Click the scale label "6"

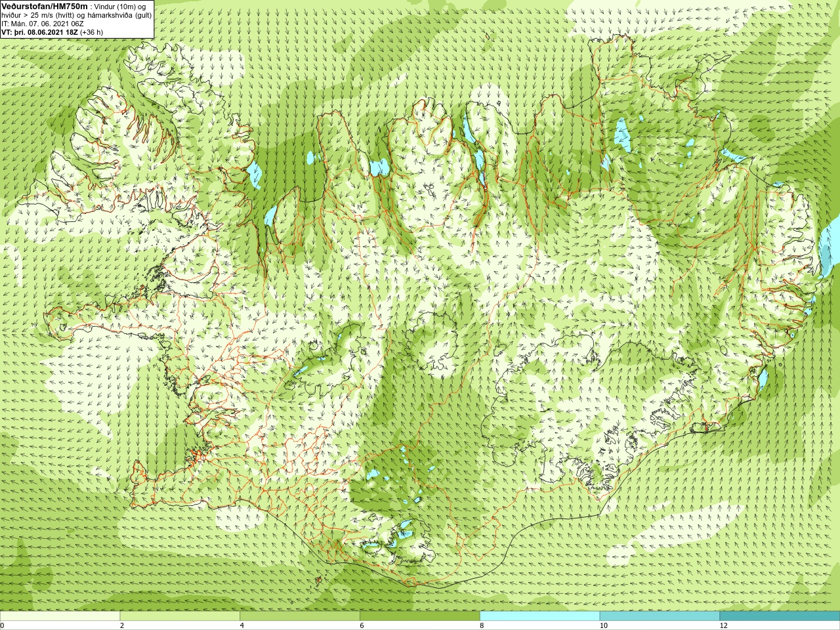click(x=362, y=625)
